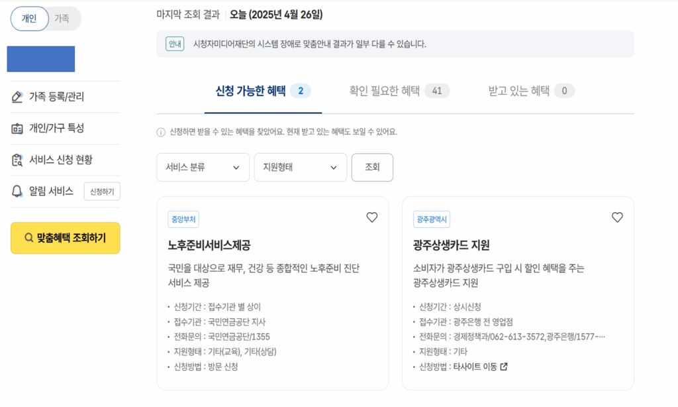Viewport: 678px width, 407px height.
Task: Switch to the 가족 toggle option
Action: [62, 19]
